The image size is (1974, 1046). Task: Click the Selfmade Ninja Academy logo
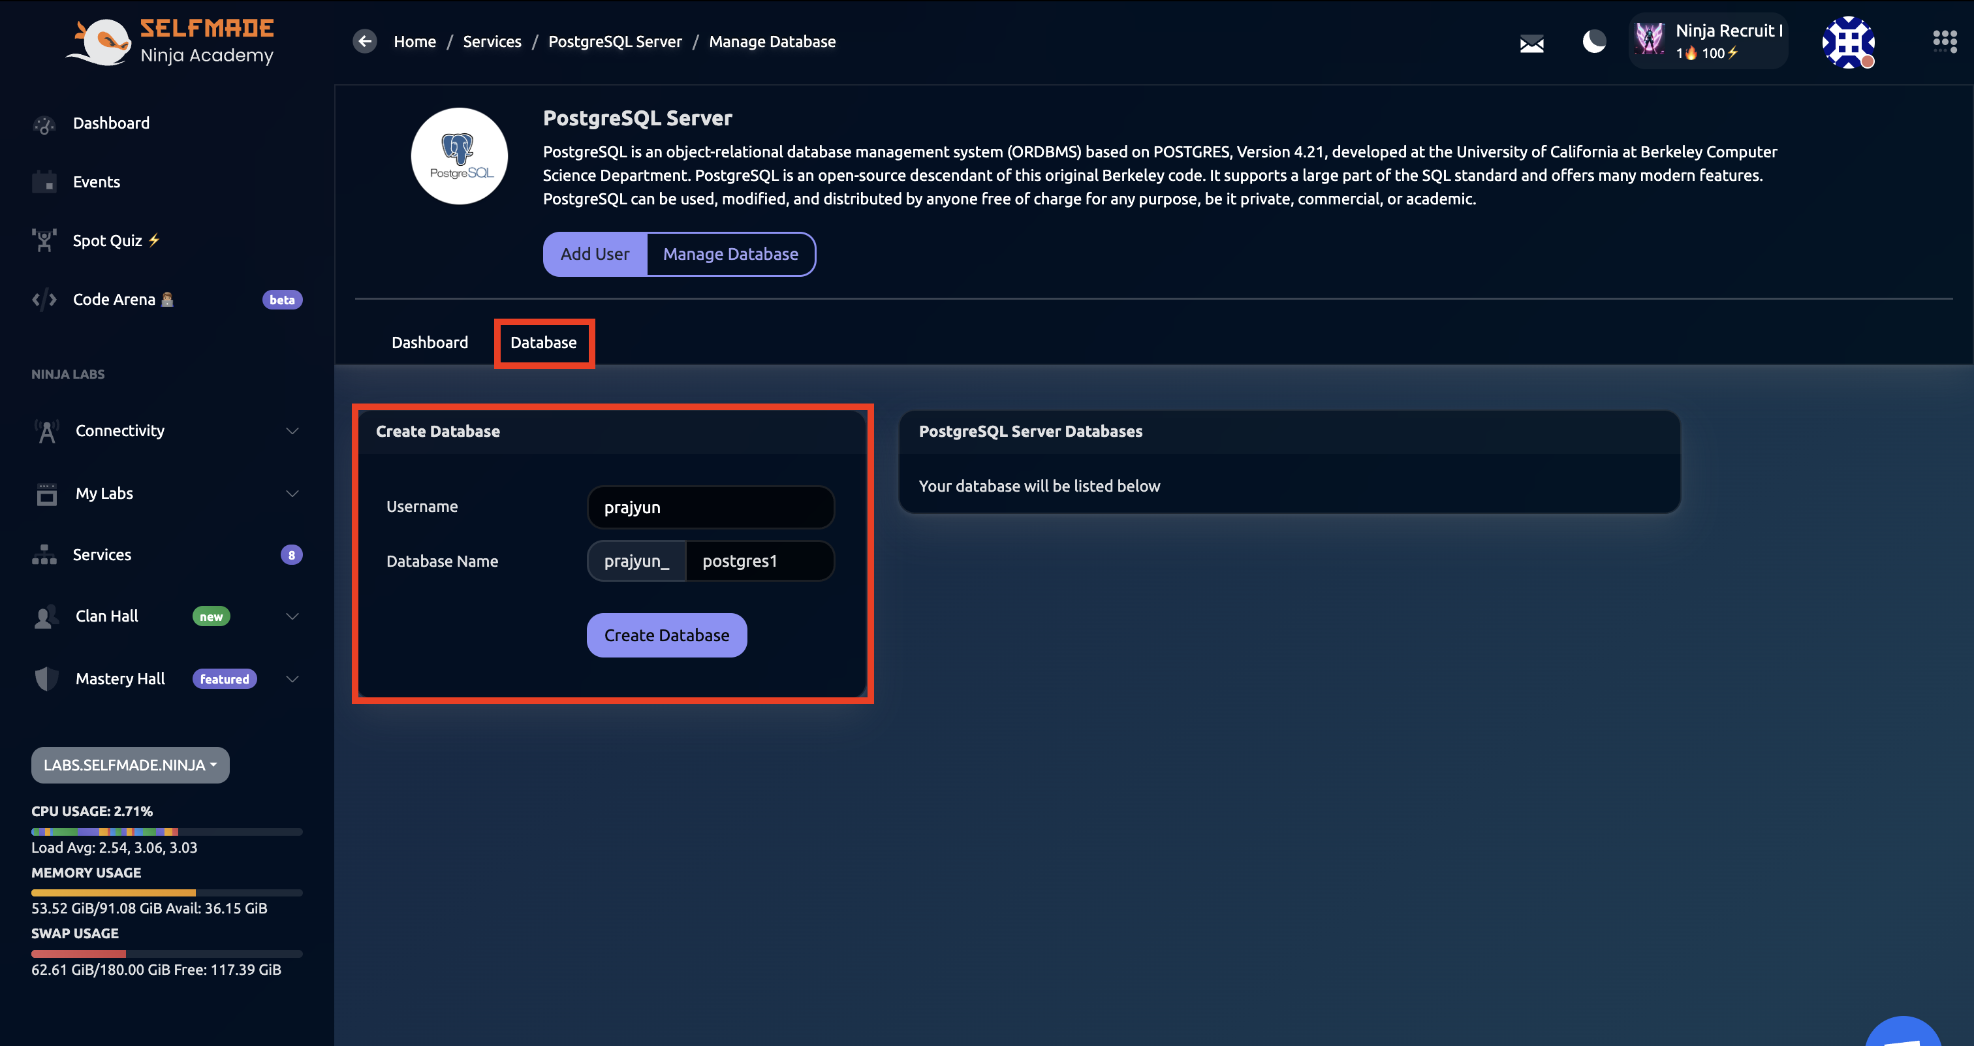[169, 41]
